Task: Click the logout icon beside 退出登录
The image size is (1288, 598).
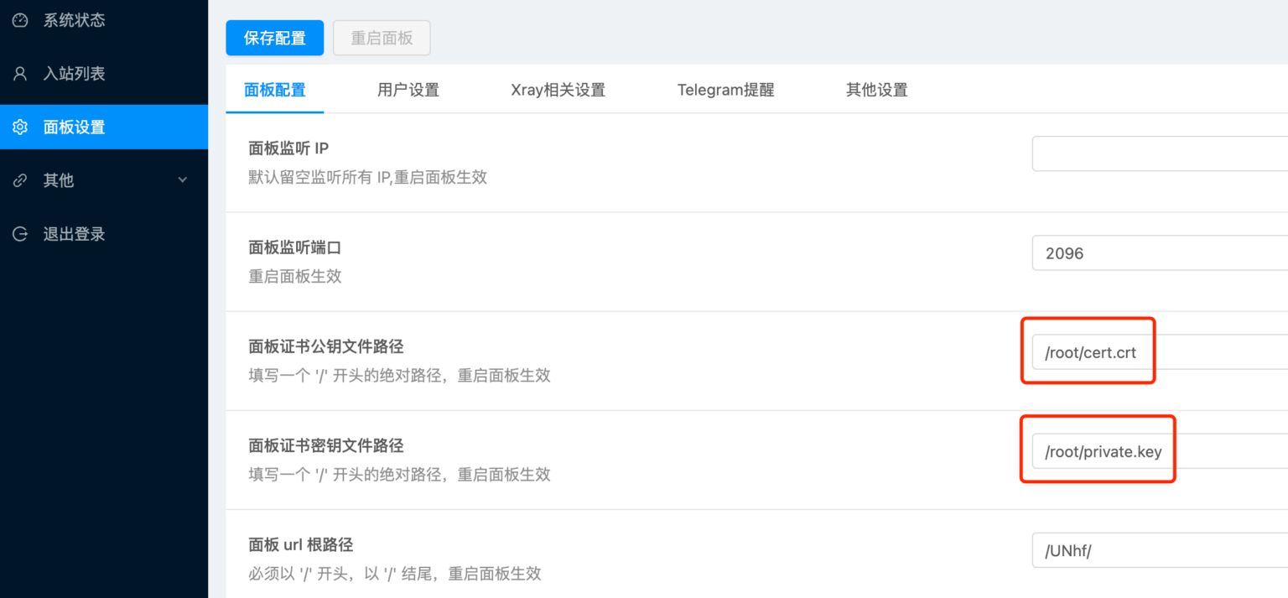Action: (19, 234)
